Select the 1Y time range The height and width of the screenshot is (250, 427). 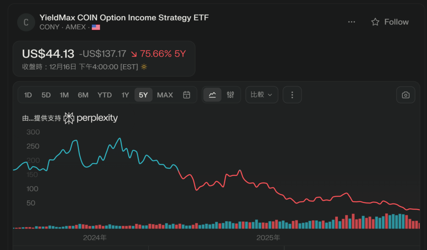125,95
